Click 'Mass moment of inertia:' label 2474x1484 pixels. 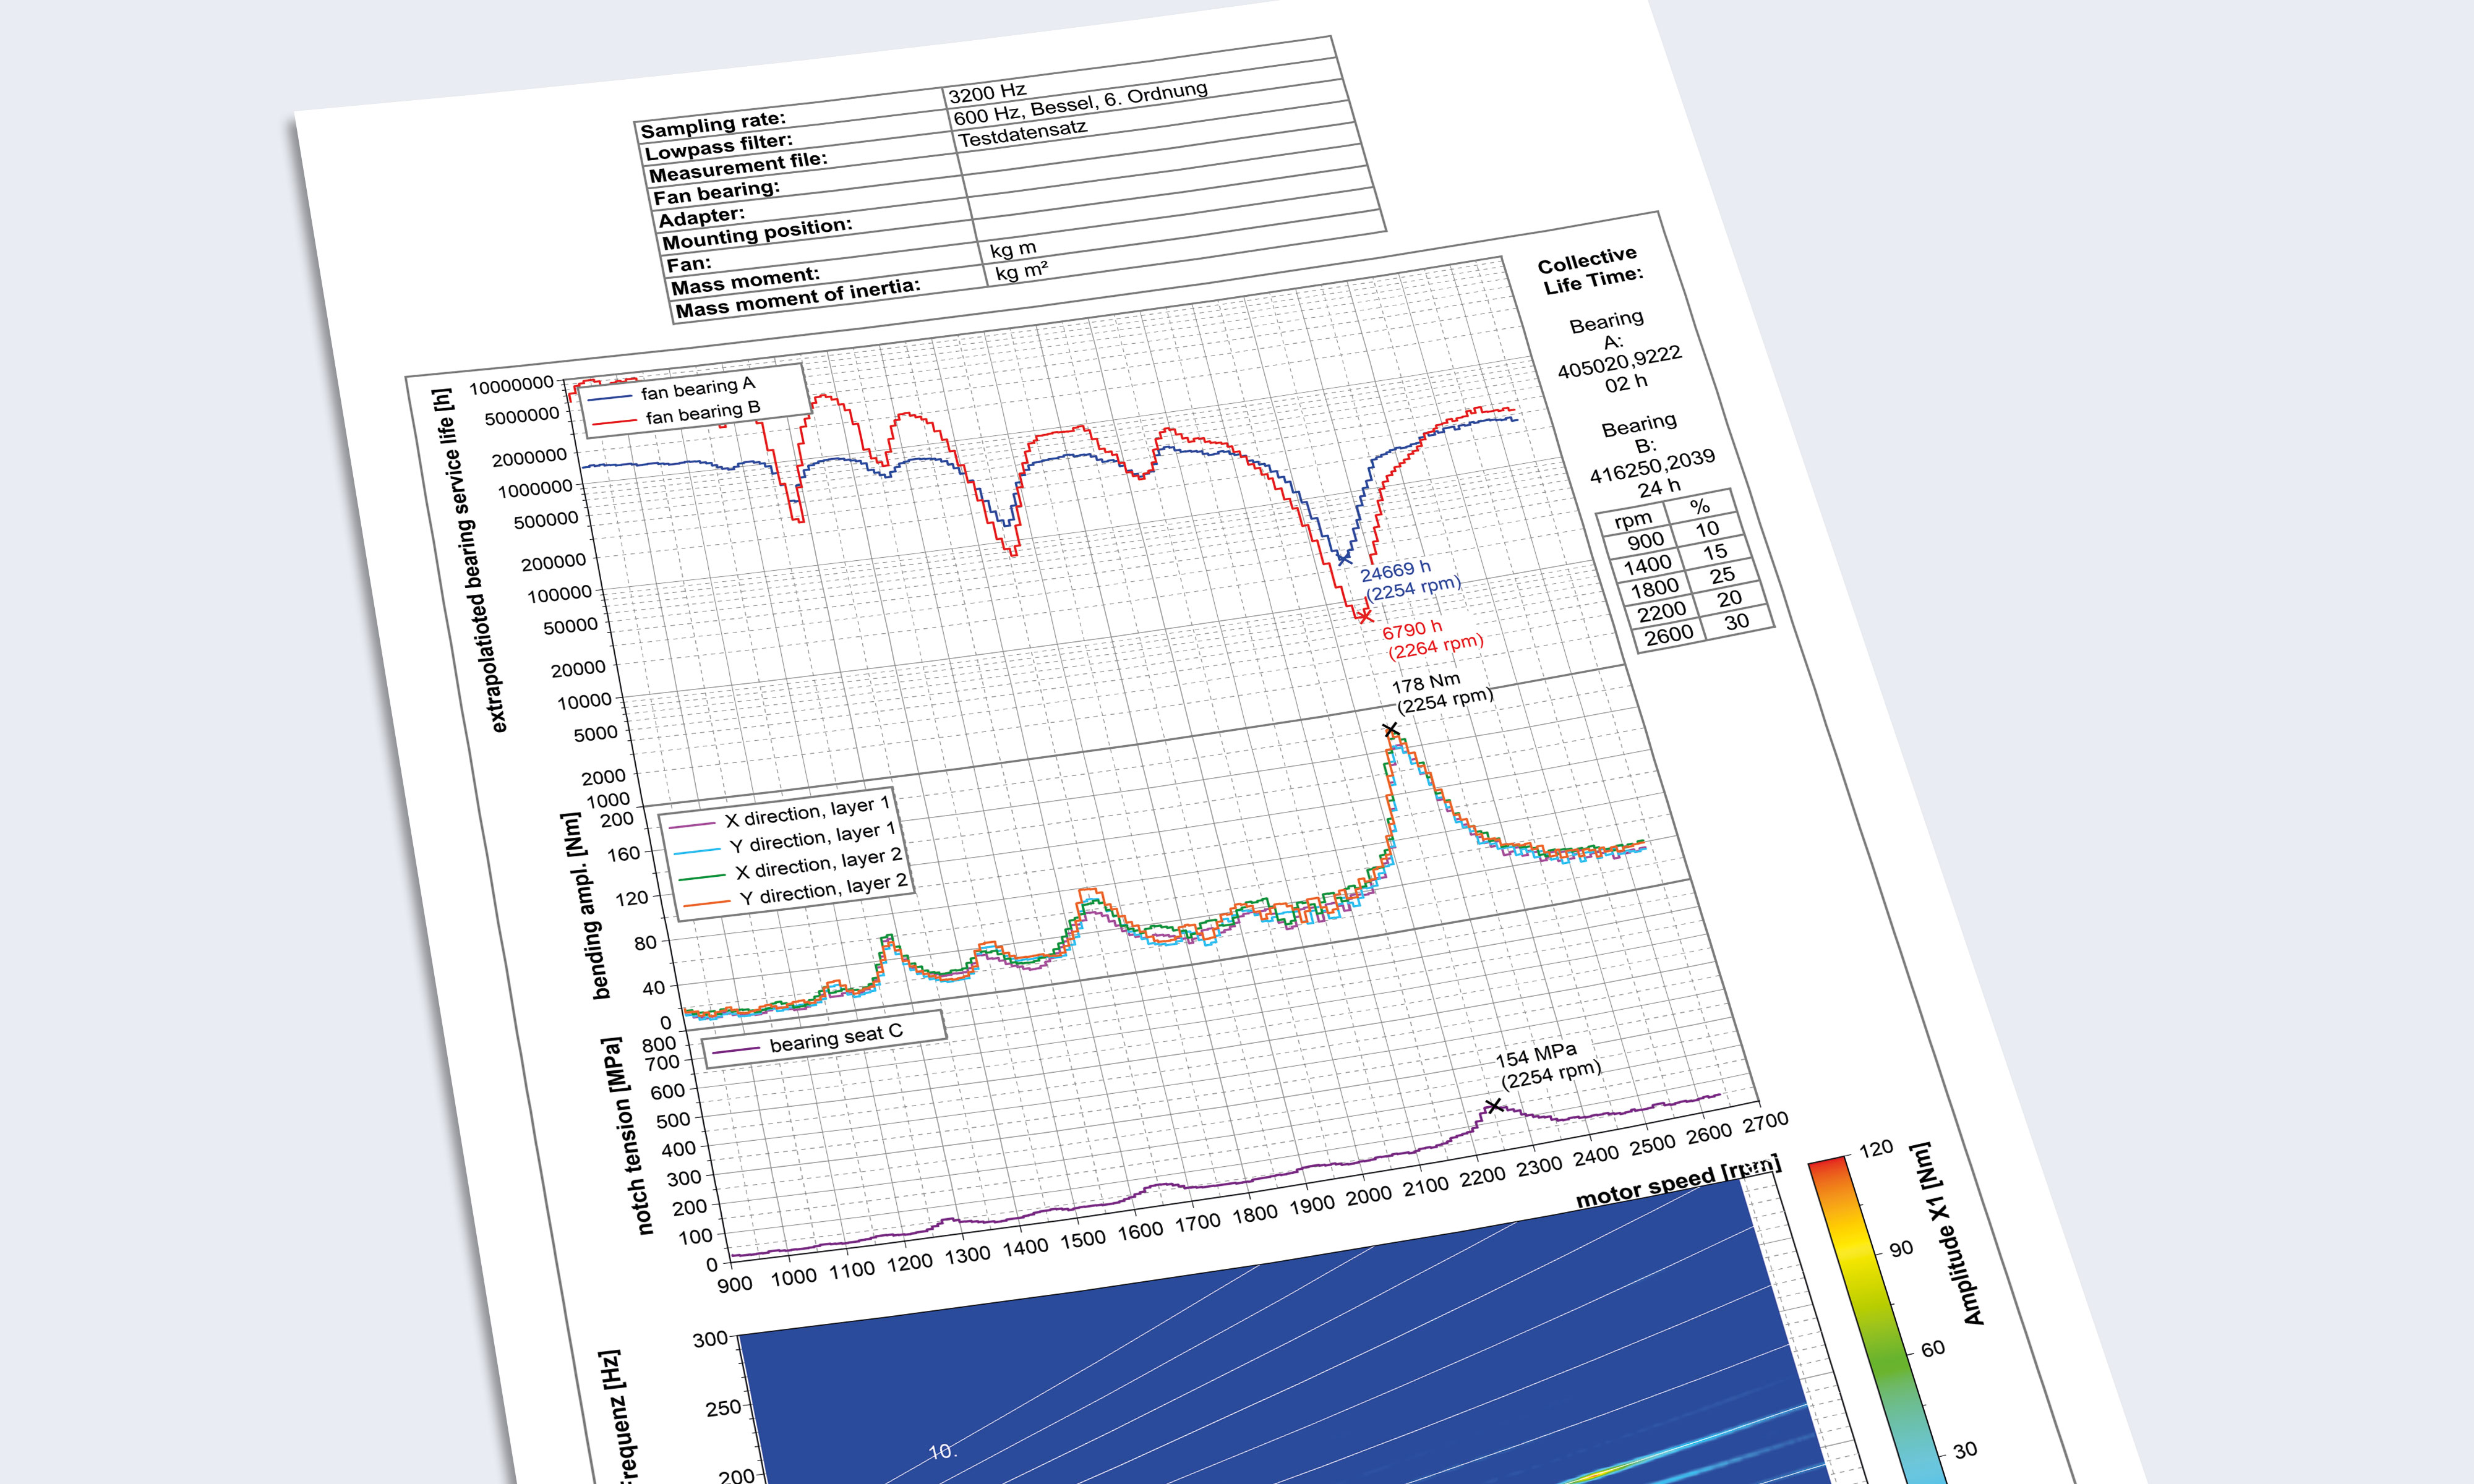click(x=797, y=298)
